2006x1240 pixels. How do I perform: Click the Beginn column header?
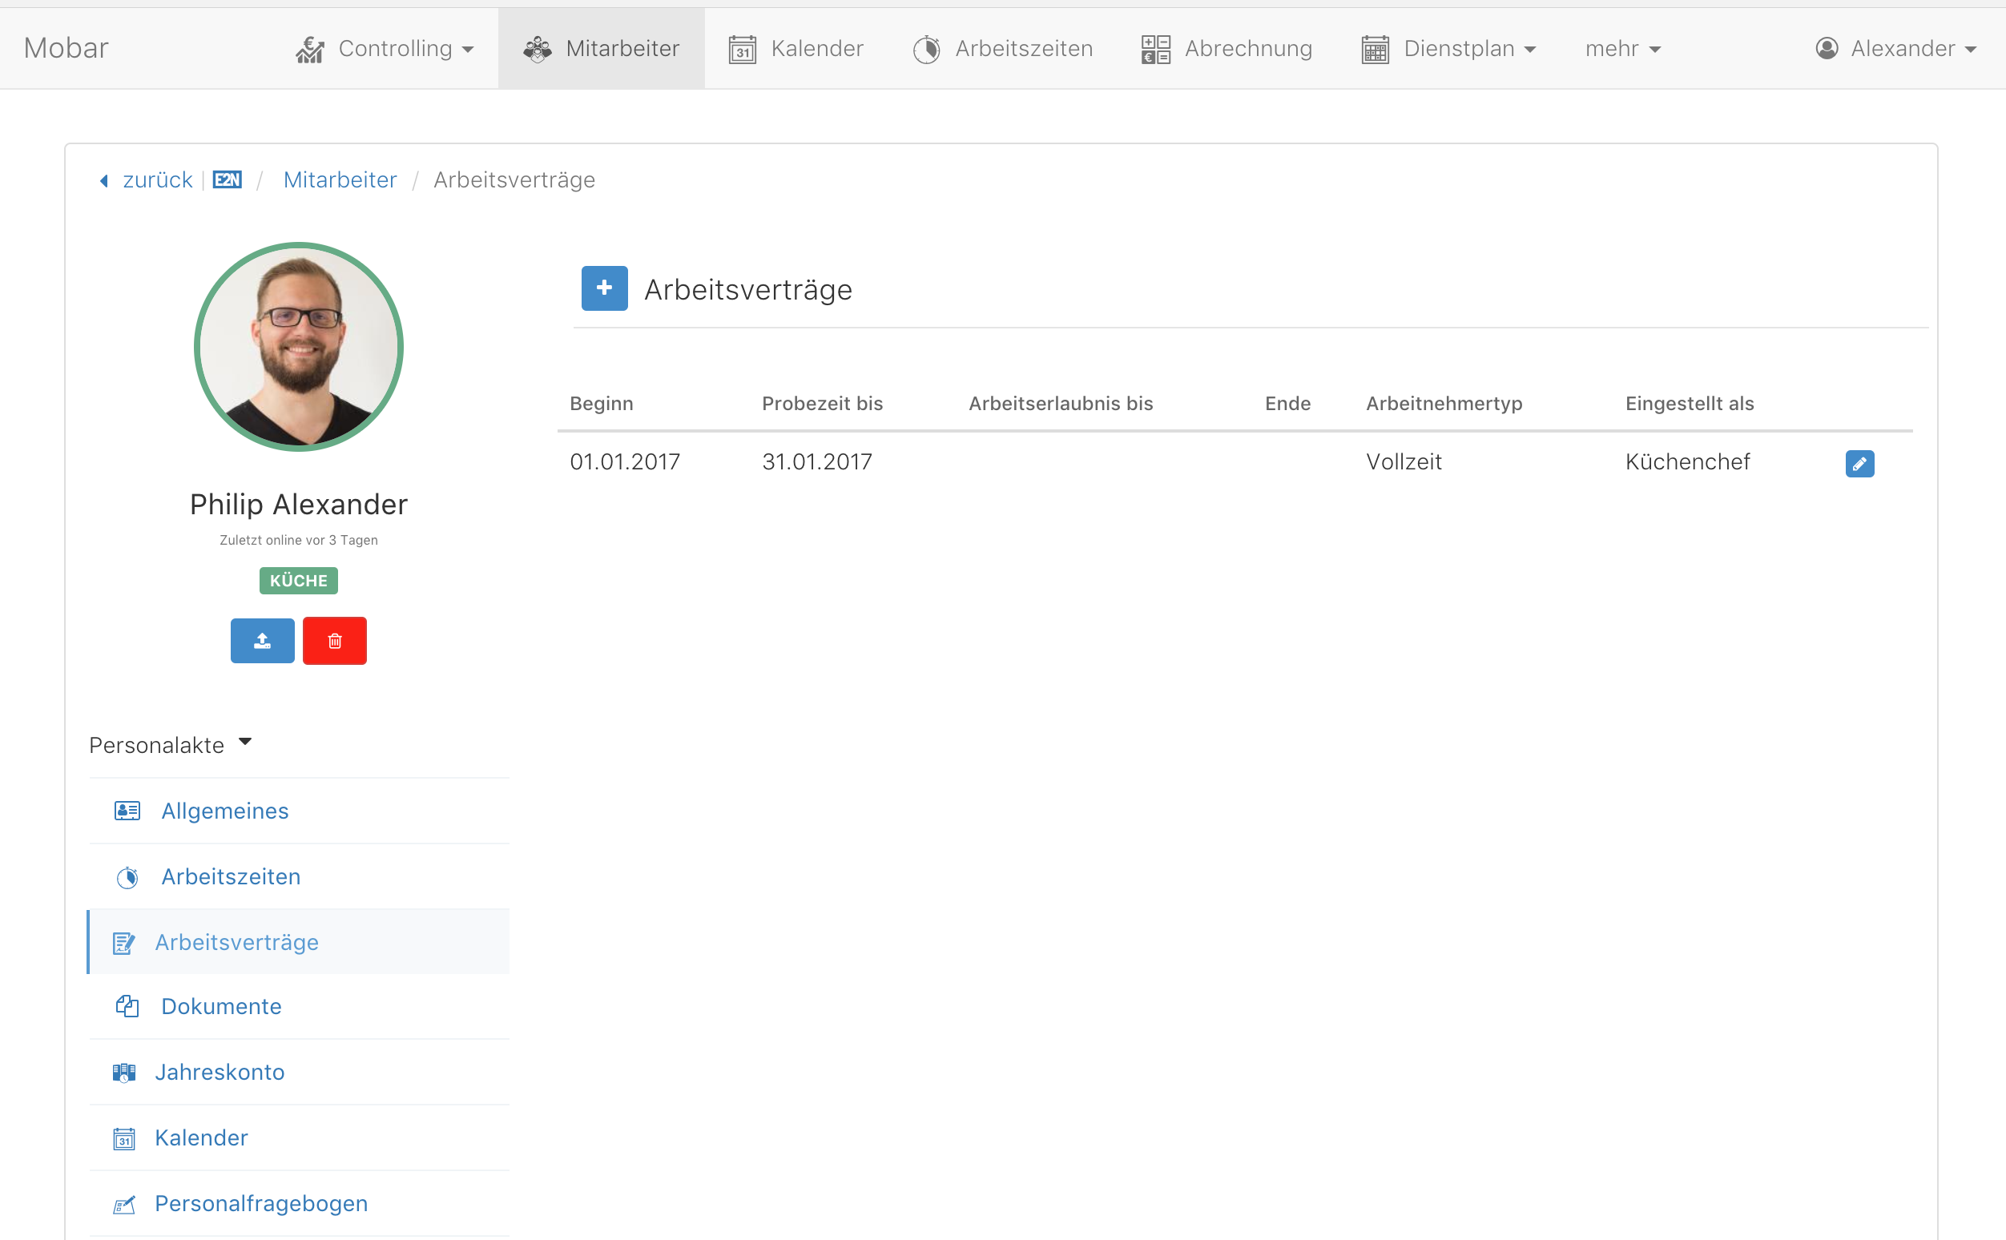tap(601, 403)
